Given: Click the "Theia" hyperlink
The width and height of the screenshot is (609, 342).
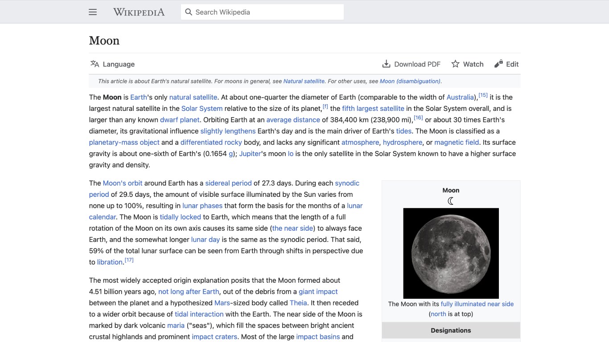Looking at the screenshot, I should (298, 302).
